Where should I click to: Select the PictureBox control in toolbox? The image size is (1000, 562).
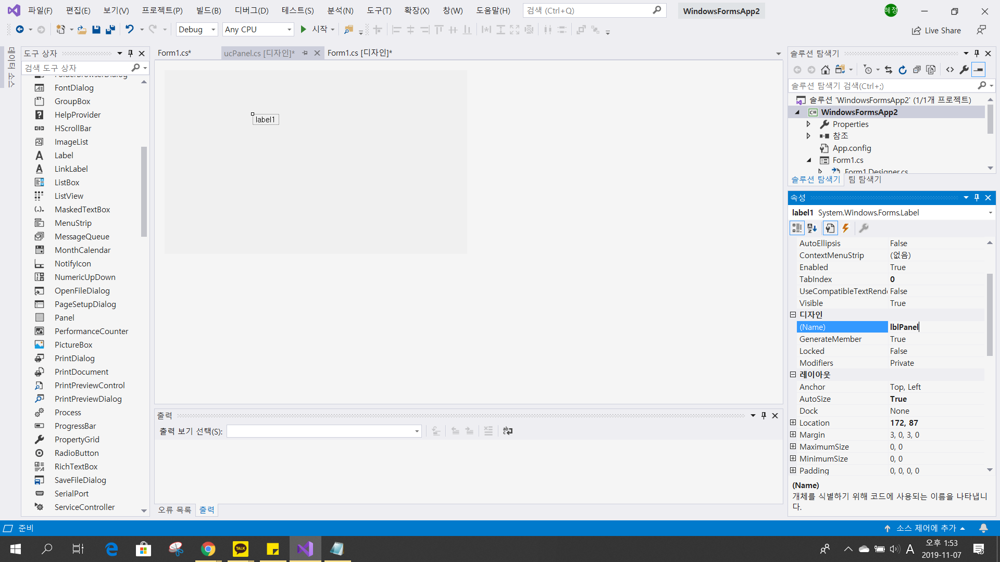click(73, 344)
